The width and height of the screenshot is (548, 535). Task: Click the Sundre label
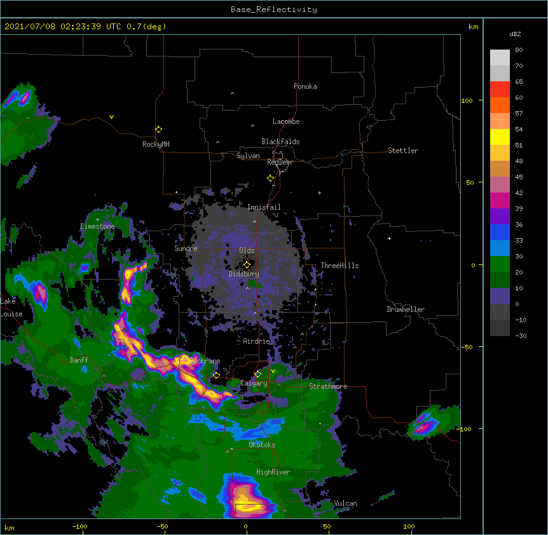[x=186, y=248]
